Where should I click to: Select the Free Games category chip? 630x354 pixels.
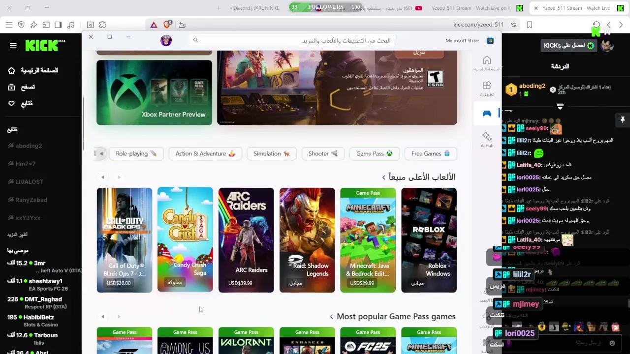431,153
